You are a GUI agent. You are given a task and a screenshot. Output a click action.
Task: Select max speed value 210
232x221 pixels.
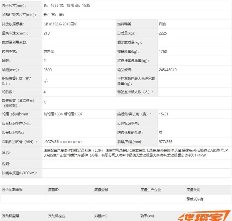click(46, 33)
